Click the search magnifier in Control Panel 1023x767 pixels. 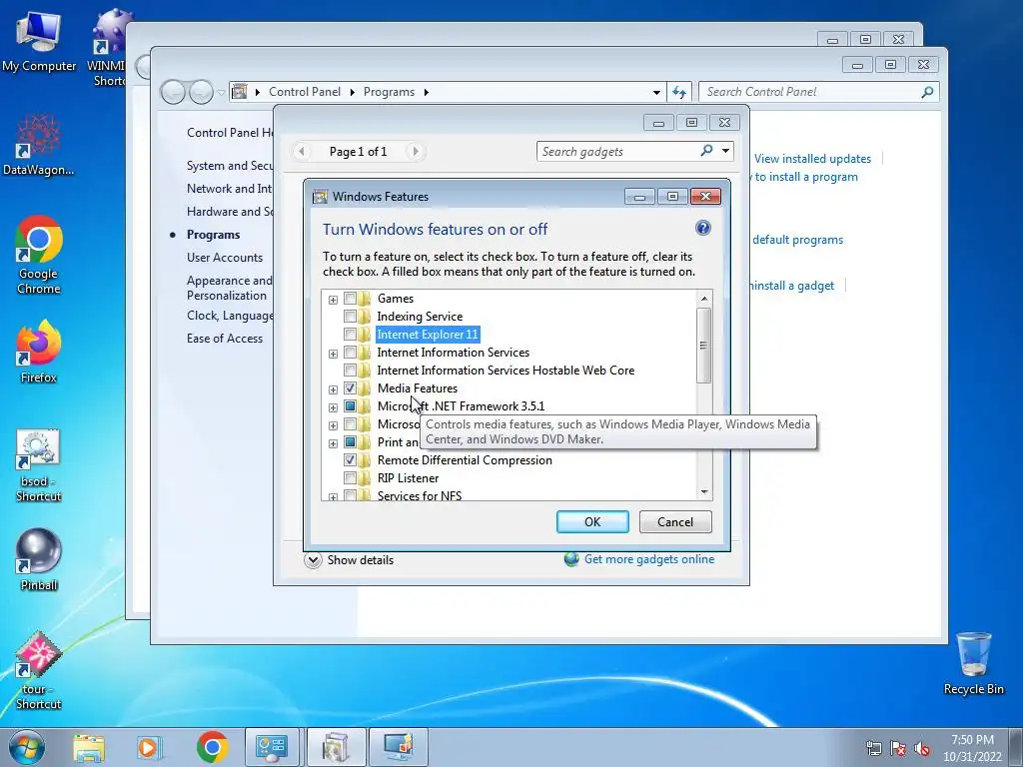pyautogui.click(x=927, y=92)
